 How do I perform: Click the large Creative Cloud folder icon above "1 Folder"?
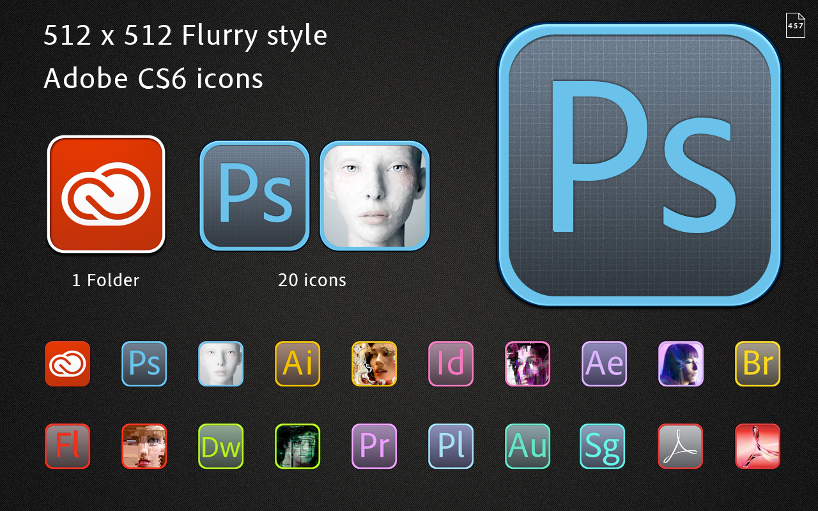click(x=106, y=194)
